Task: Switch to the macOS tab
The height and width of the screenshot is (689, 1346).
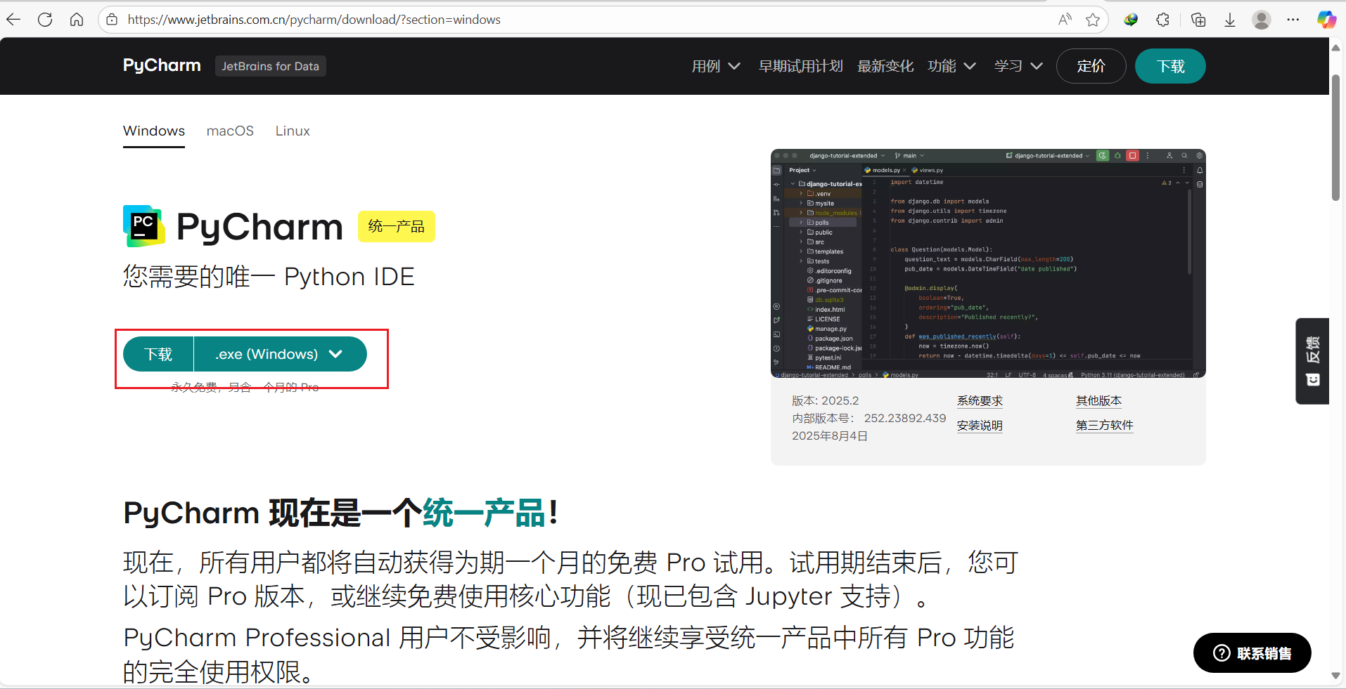Action: 230,131
